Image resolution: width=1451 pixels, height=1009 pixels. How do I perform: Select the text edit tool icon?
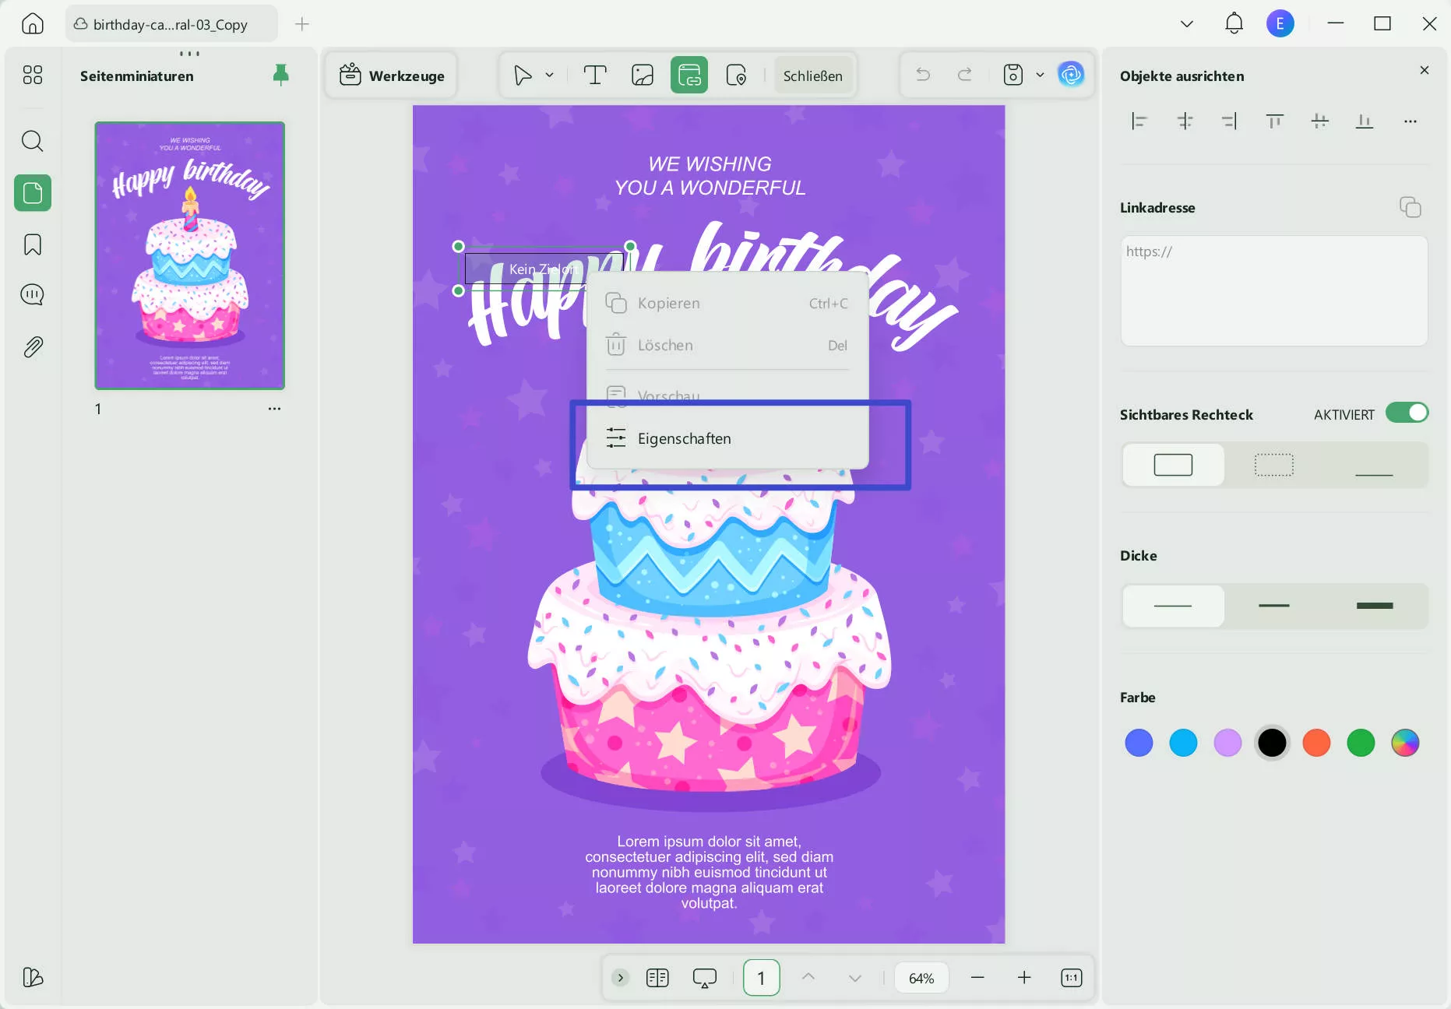pos(595,76)
